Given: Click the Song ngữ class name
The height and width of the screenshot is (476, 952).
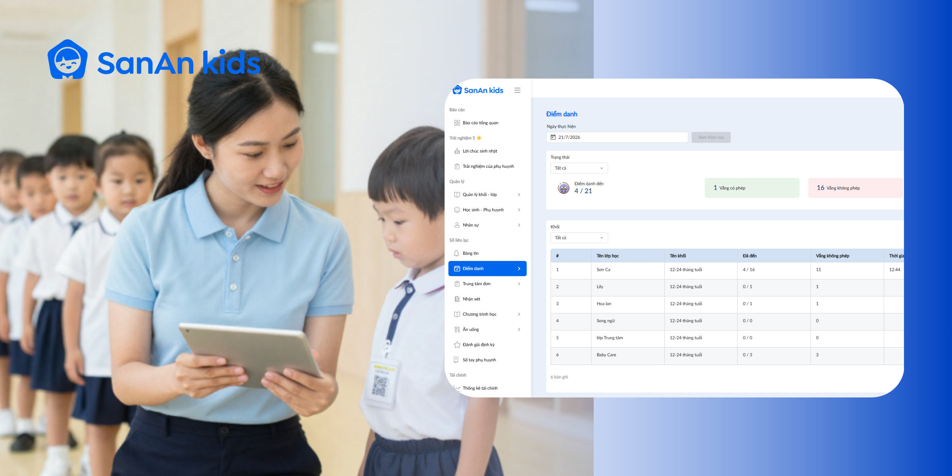Looking at the screenshot, I should coord(606,321).
